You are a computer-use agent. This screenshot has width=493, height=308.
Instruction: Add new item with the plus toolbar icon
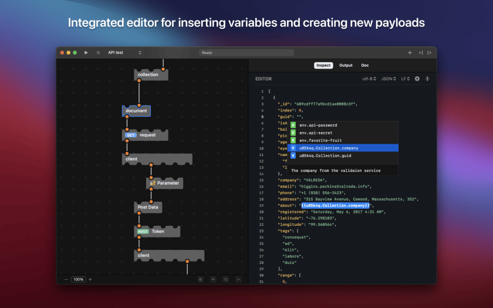pyautogui.click(x=410, y=53)
